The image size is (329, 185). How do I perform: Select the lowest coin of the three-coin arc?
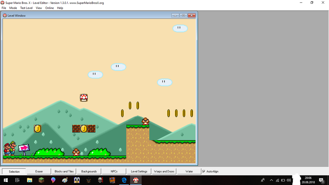[122, 113]
